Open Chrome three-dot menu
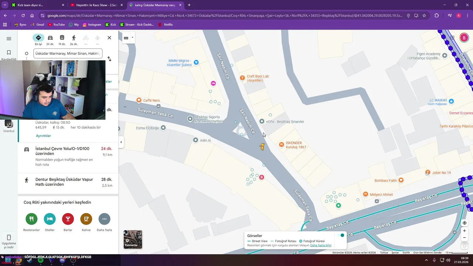Screen dimensions: 473x266 point(468,16)
